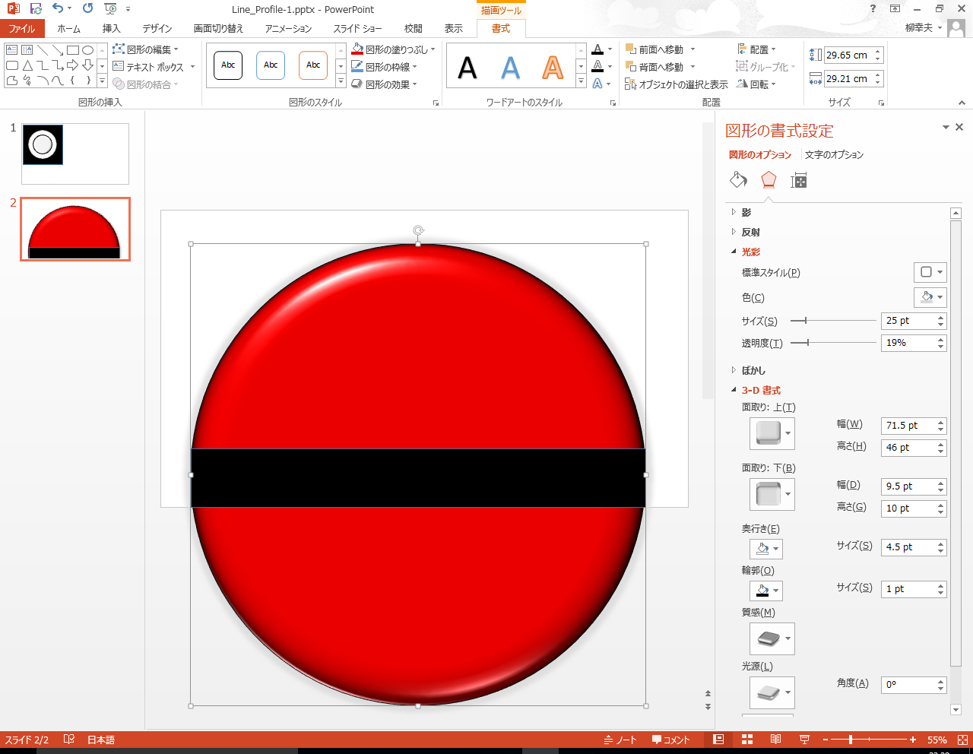
Task: Close the 図形の書式設定 pane
Action: tap(959, 127)
